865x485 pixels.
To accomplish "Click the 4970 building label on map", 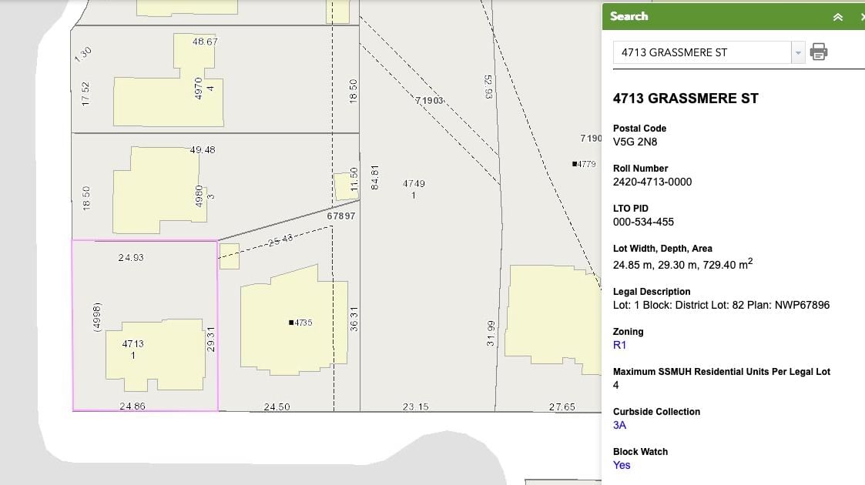I will [x=199, y=89].
